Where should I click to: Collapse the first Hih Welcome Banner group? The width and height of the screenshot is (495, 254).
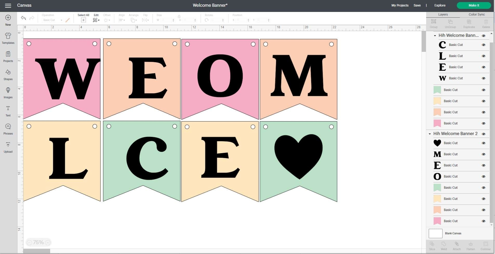point(435,36)
